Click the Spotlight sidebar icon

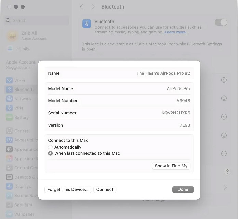tap(9, 205)
